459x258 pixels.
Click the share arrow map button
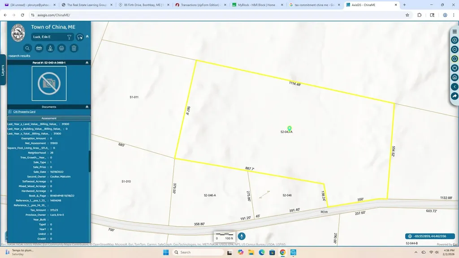coord(455,96)
